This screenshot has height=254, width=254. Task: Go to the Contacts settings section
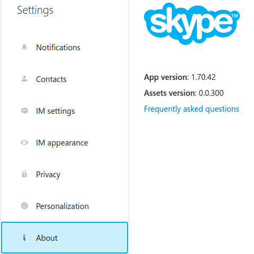pyautogui.click(x=65, y=79)
